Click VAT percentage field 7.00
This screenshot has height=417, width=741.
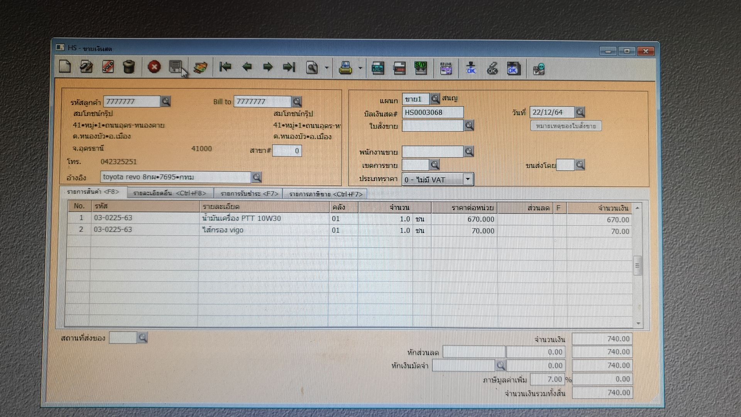[x=547, y=379]
